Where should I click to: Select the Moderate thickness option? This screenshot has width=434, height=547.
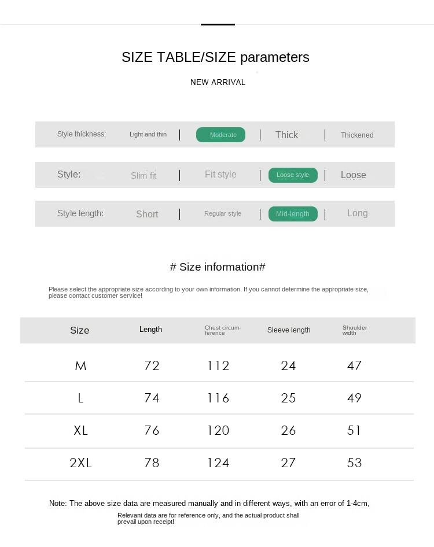tap(220, 135)
